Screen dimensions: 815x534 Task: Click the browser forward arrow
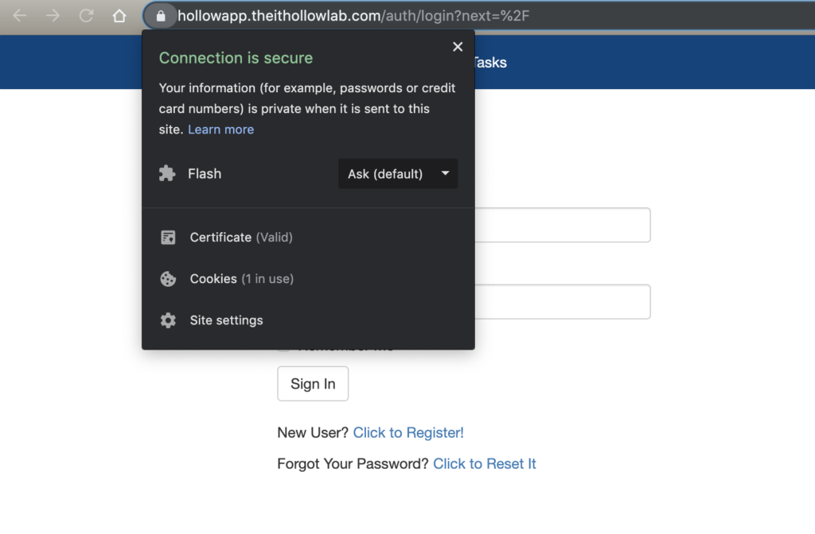pyautogui.click(x=53, y=15)
